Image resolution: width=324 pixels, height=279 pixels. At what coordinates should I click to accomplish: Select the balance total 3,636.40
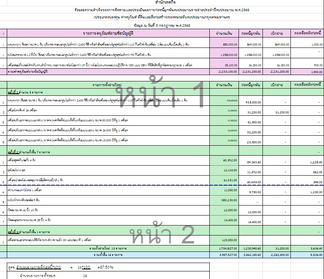(307, 248)
